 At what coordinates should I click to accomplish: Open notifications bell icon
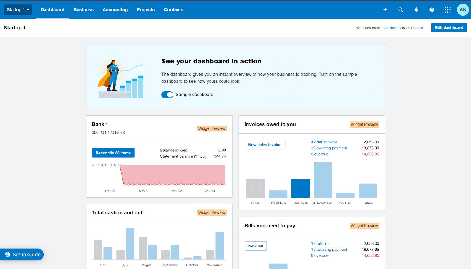point(416,10)
